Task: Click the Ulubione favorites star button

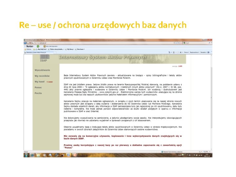Action: (28, 49)
